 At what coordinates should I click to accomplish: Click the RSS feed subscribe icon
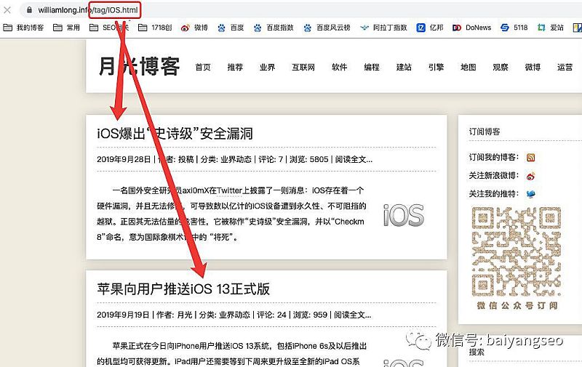(x=531, y=157)
